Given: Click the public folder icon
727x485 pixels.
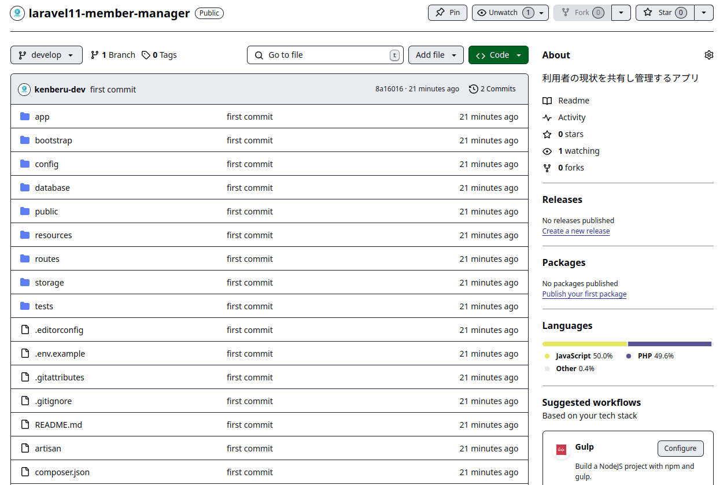Looking at the screenshot, I should 25,211.
